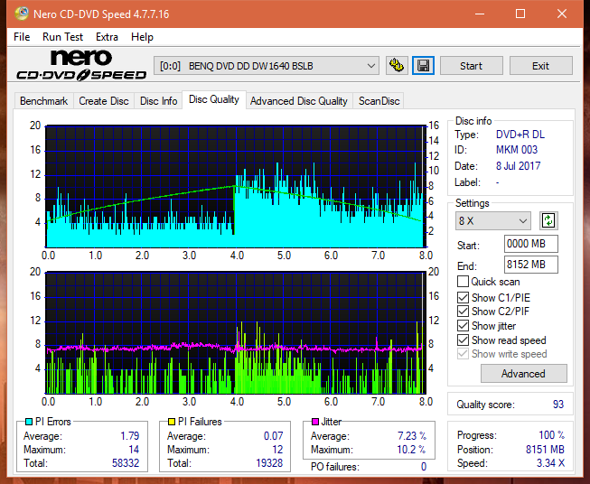This screenshot has height=484, width=590.
Task: Click the Nero app icon in title bar
Action: pyautogui.click(x=22, y=14)
